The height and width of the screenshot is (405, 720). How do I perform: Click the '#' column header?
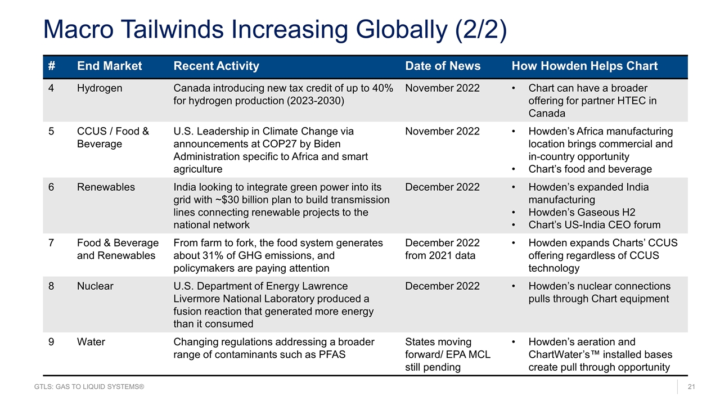[52, 66]
